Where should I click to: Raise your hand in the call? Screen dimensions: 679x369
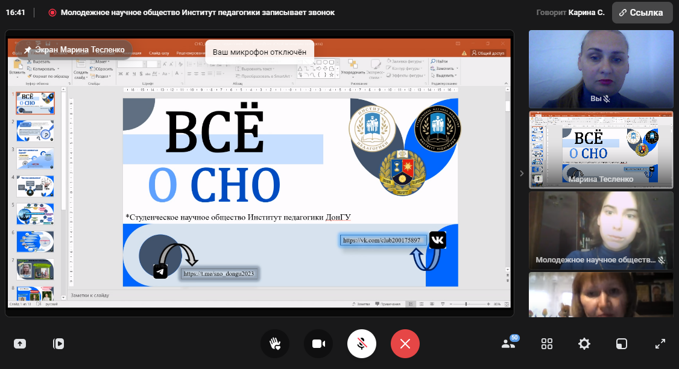pos(275,344)
